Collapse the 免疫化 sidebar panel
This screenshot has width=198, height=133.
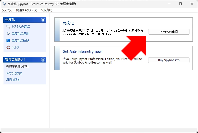point(43,20)
